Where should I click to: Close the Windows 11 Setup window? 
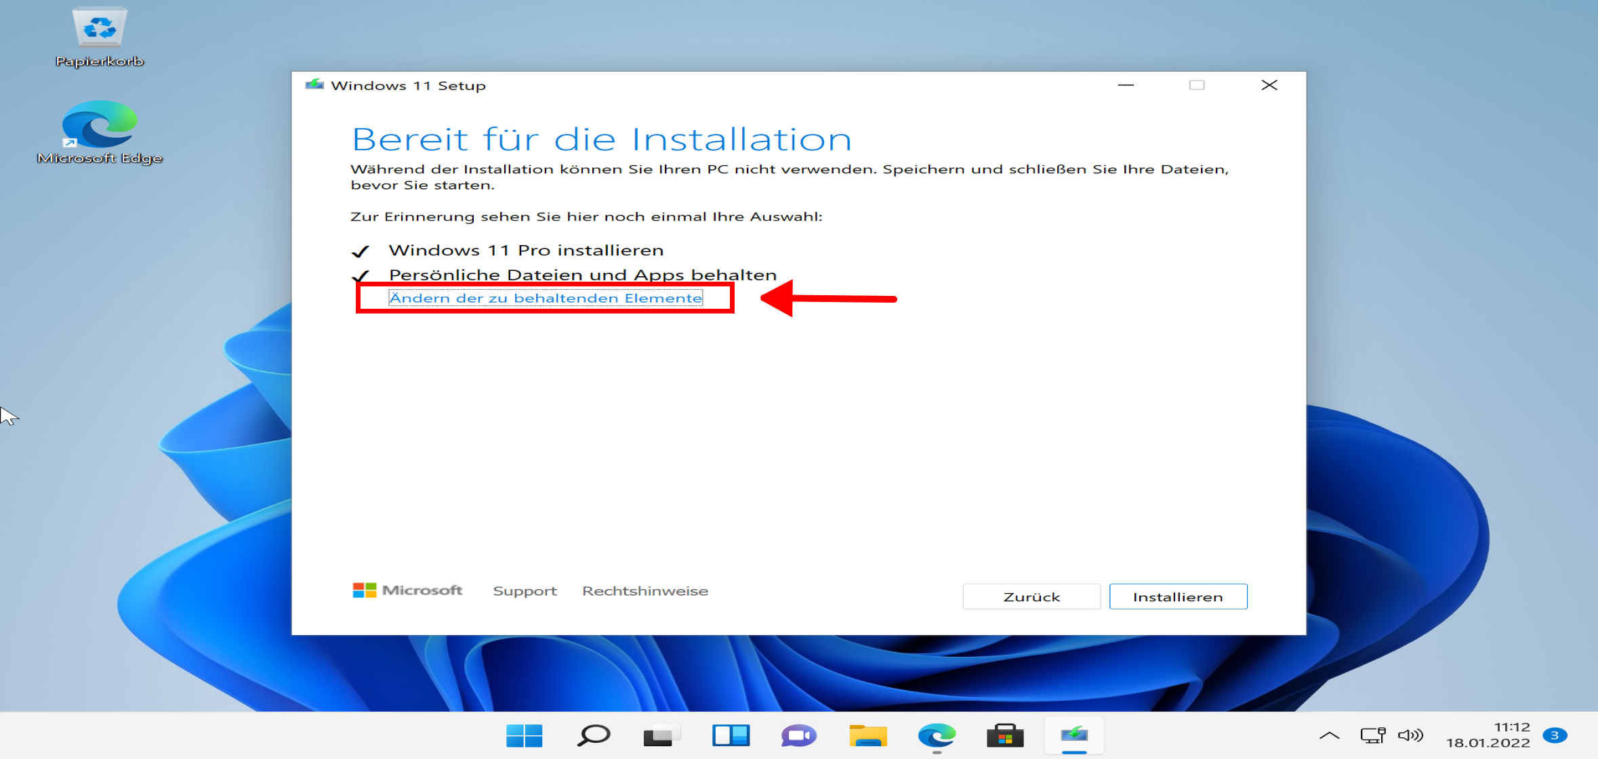[x=1269, y=85]
